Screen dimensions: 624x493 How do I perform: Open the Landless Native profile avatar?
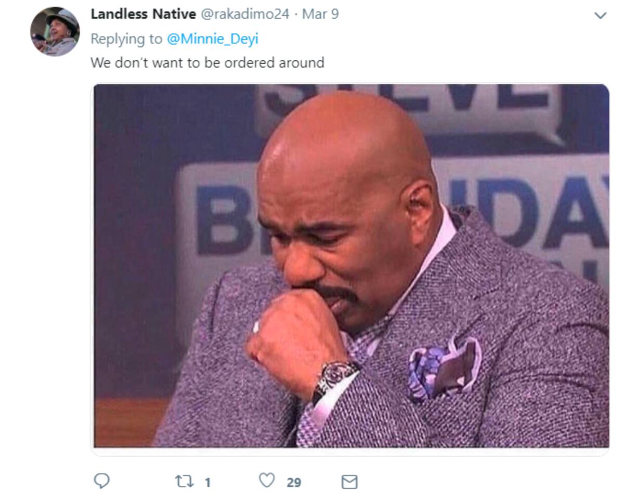pos(55,32)
